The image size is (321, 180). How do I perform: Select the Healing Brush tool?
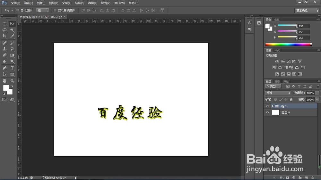point(4,43)
